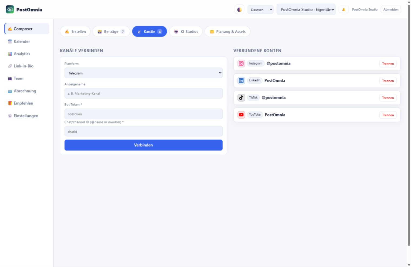Disconnect TikTok account via Trennen
This screenshot has width=411, height=267.
click(388, 98)
